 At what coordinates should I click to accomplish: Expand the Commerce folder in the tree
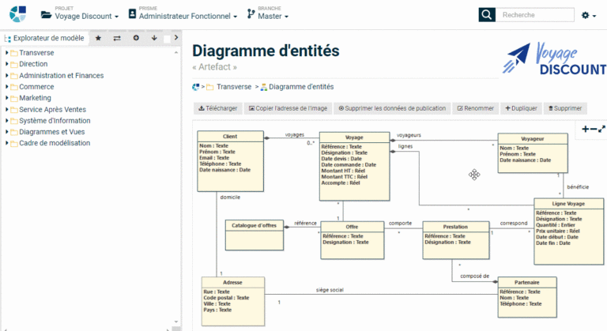click(x=7, y=87)
